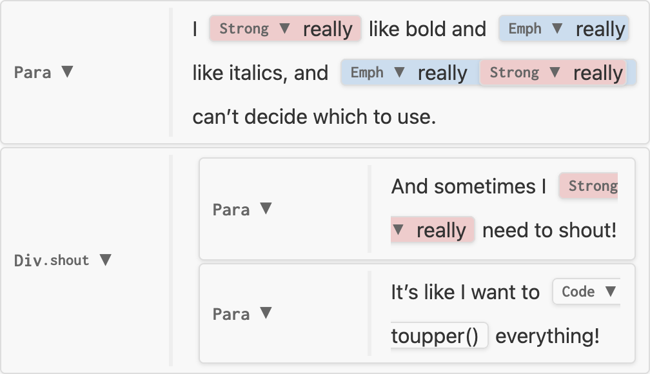Click the text "like bold and"
This screenshot has width=650, height=374.
[427, 29]
